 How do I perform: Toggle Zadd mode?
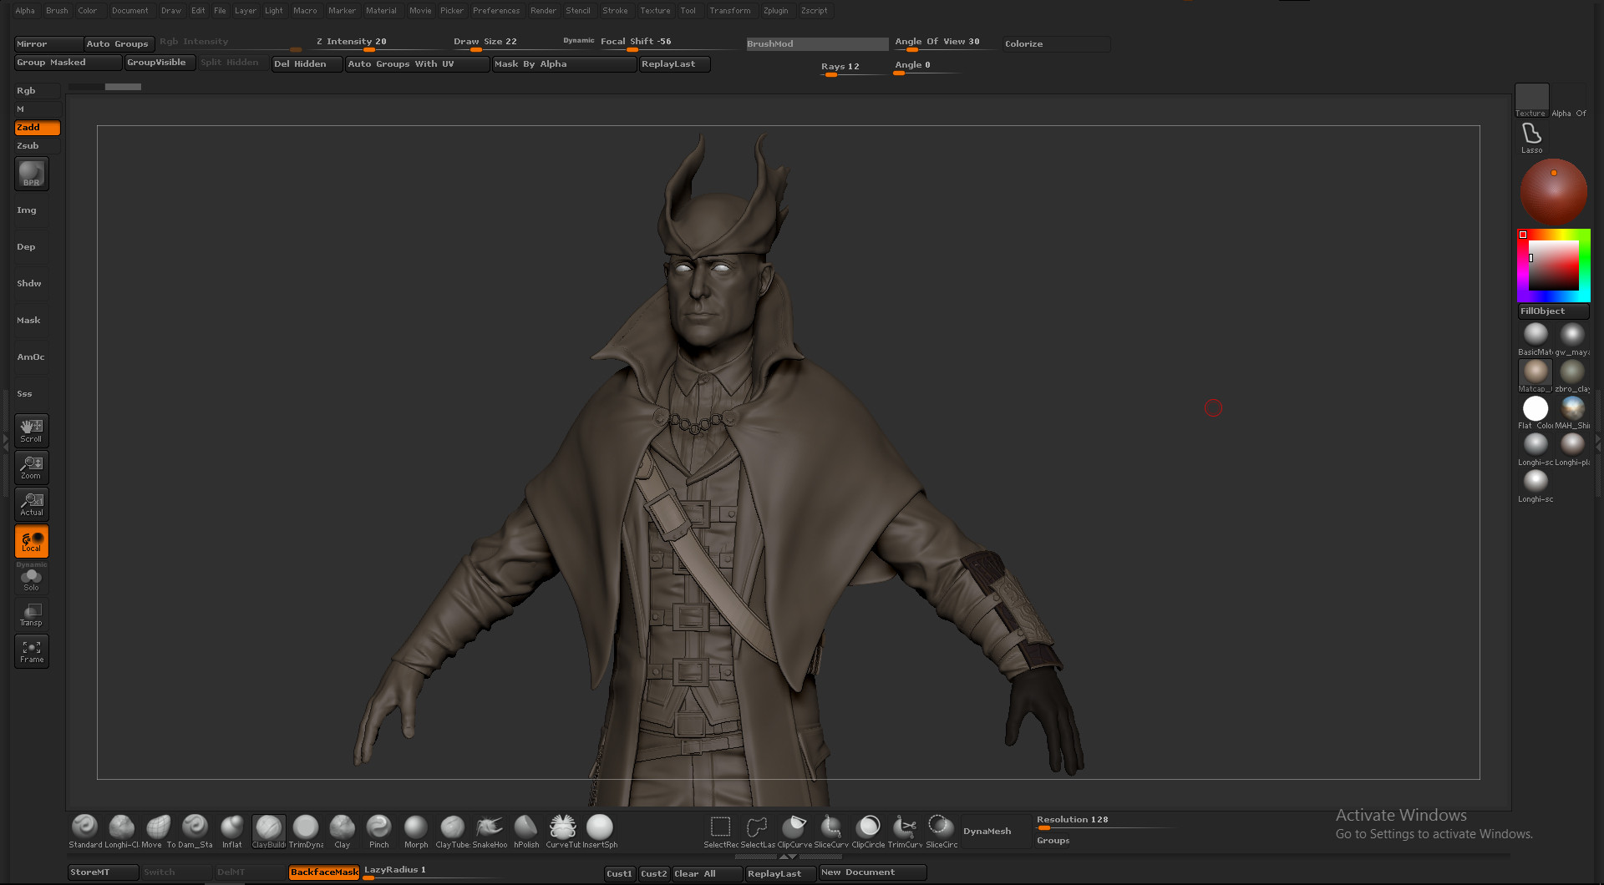tap(38, 128)
